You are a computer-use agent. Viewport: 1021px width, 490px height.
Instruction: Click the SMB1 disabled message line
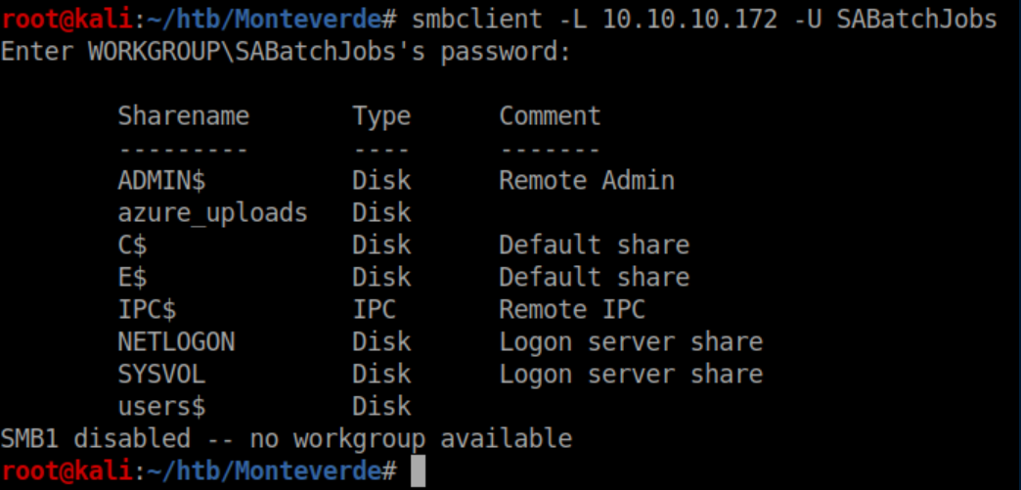286,438
